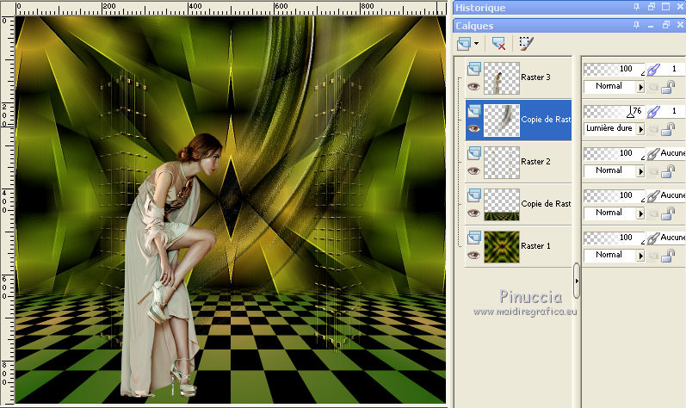686x408 pixels.
Task: Click the padlock icon for Raster 2
Action: (x=668, y=171)
